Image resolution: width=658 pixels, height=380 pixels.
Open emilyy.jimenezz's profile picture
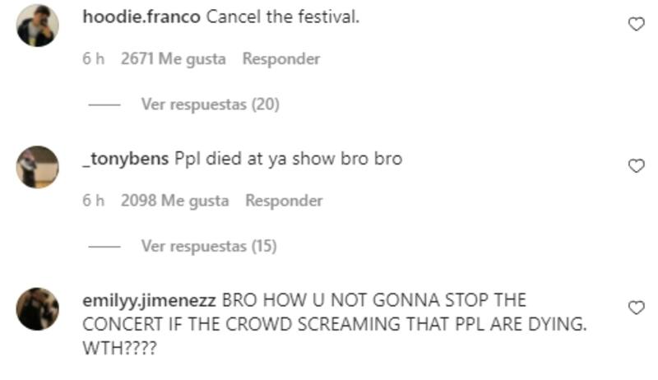[38, 308]
